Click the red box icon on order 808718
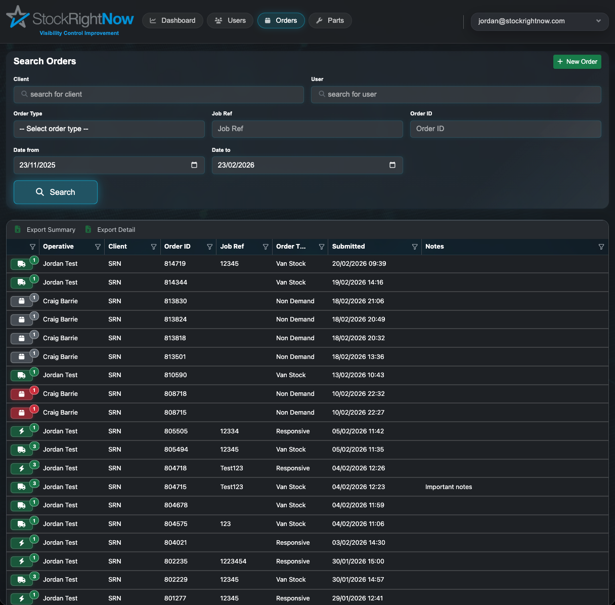Screen dimensions: 615x605 click(x=21, y=393)
